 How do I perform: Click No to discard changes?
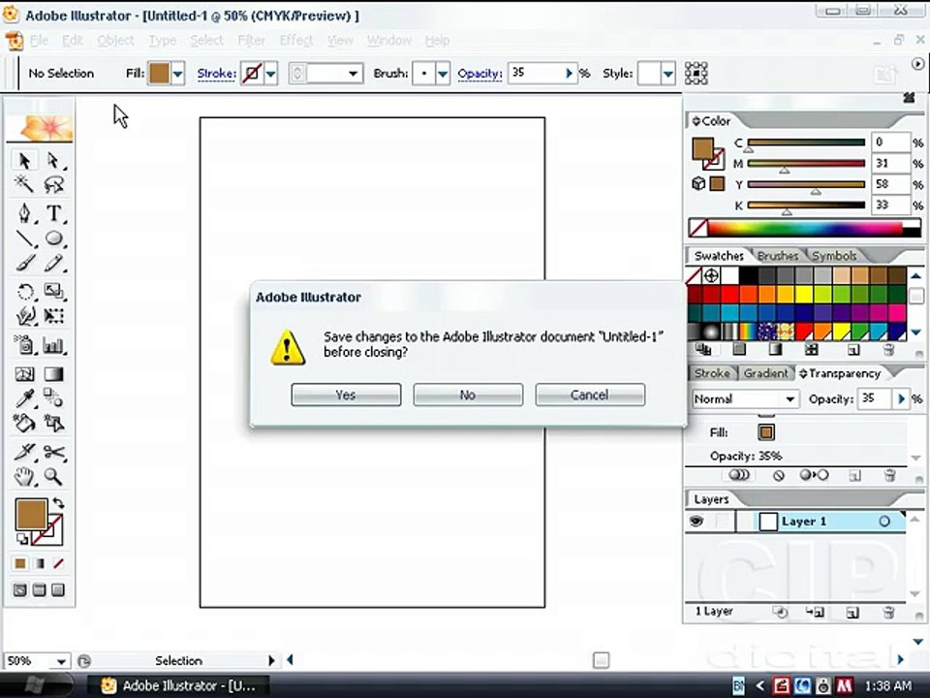[x=468, y=395]
